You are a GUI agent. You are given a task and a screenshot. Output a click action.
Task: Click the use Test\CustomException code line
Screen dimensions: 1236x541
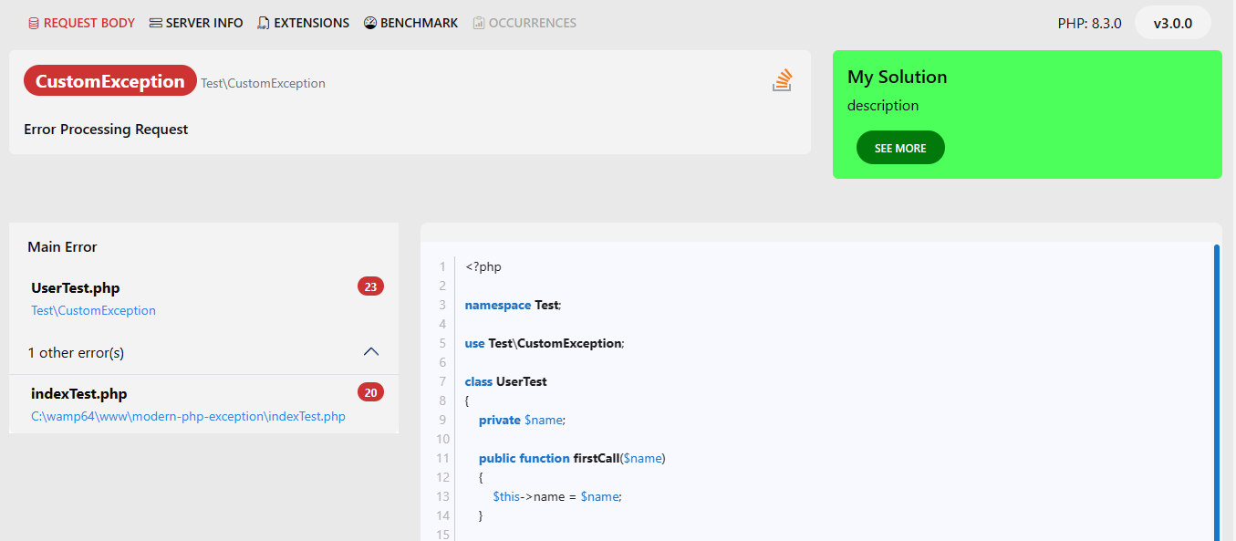pyautogui.click(x=545, y=343)
